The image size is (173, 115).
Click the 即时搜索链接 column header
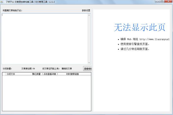pos(73,74)
